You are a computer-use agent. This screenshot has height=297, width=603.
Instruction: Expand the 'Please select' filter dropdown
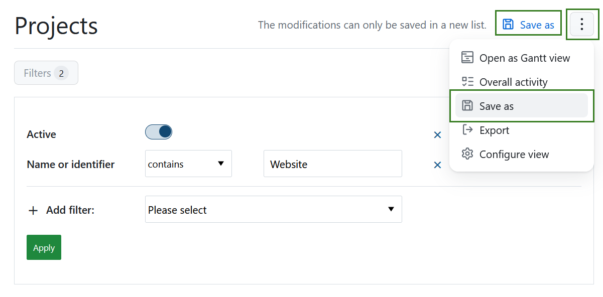273,210
